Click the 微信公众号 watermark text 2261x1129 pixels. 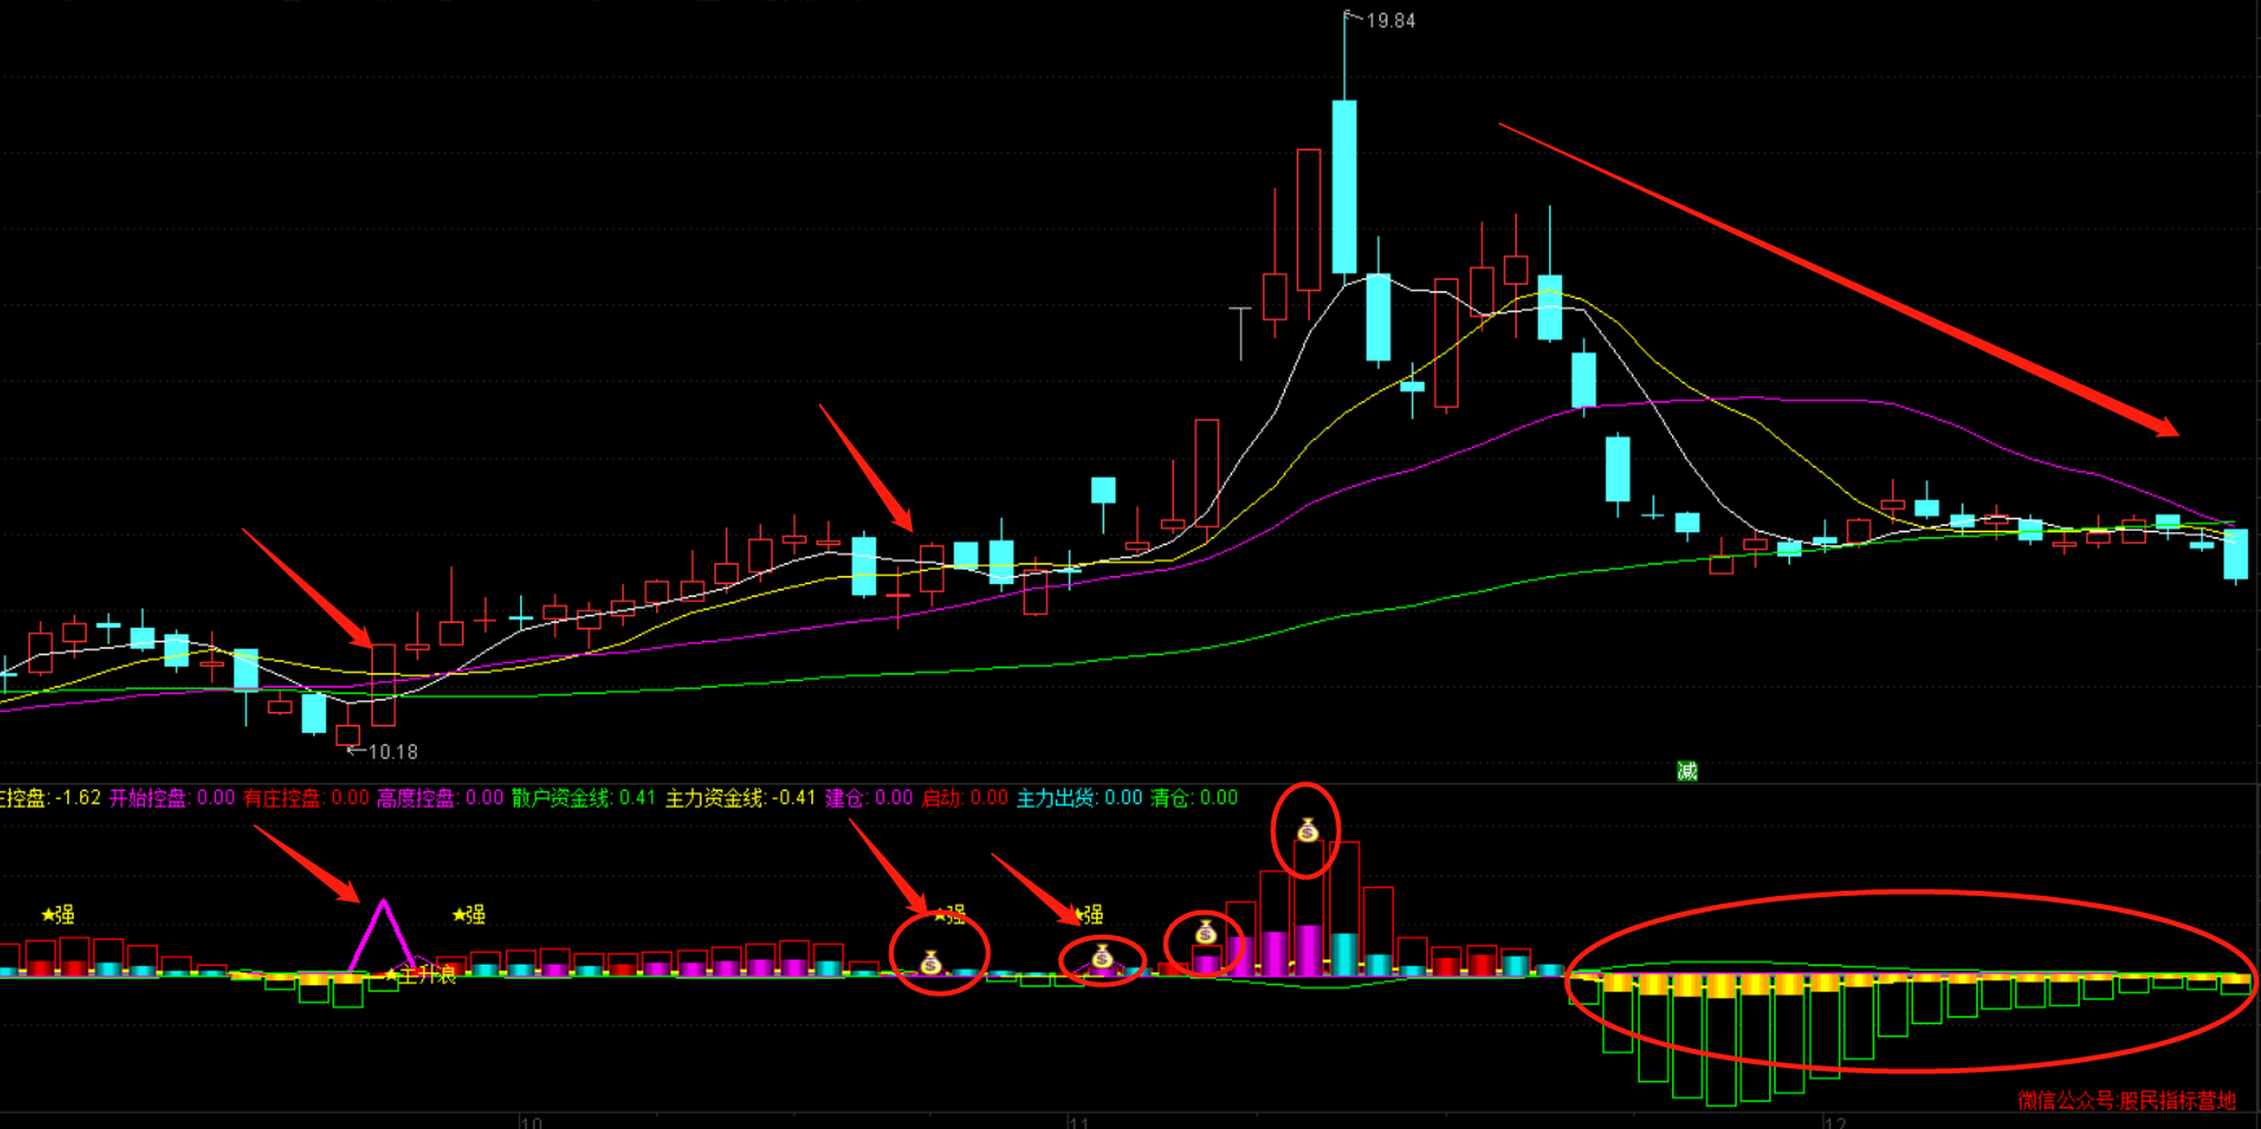2126,1100
